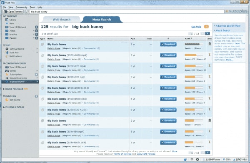Go to next results page arrow
The height and width of the screenshot is (163, 250).
coord(207,33)
